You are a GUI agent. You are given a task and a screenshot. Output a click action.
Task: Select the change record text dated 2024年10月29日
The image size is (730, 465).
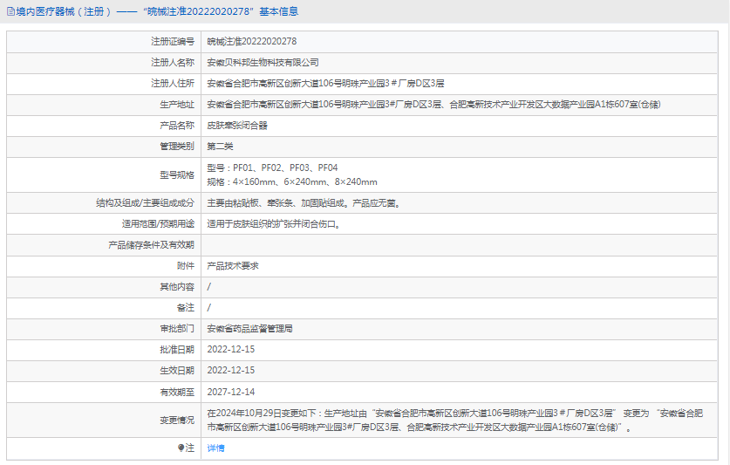point(455,421)
